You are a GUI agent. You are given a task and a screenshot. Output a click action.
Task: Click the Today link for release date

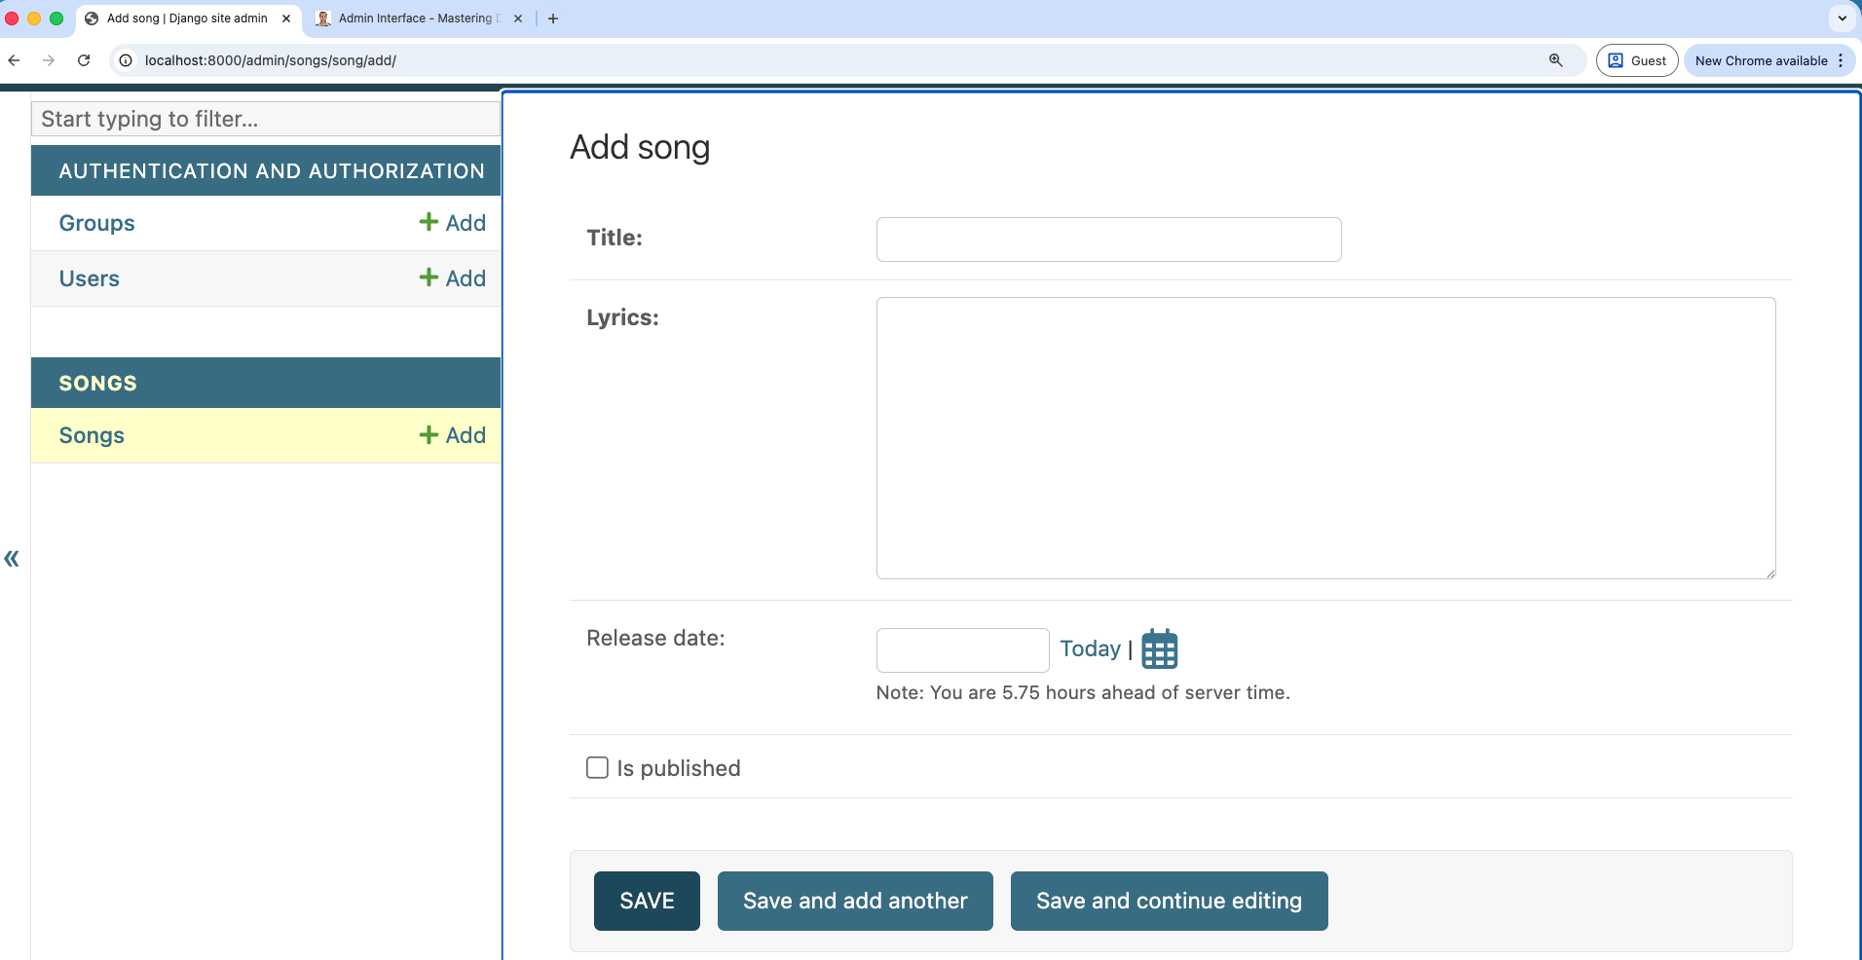1090,648
